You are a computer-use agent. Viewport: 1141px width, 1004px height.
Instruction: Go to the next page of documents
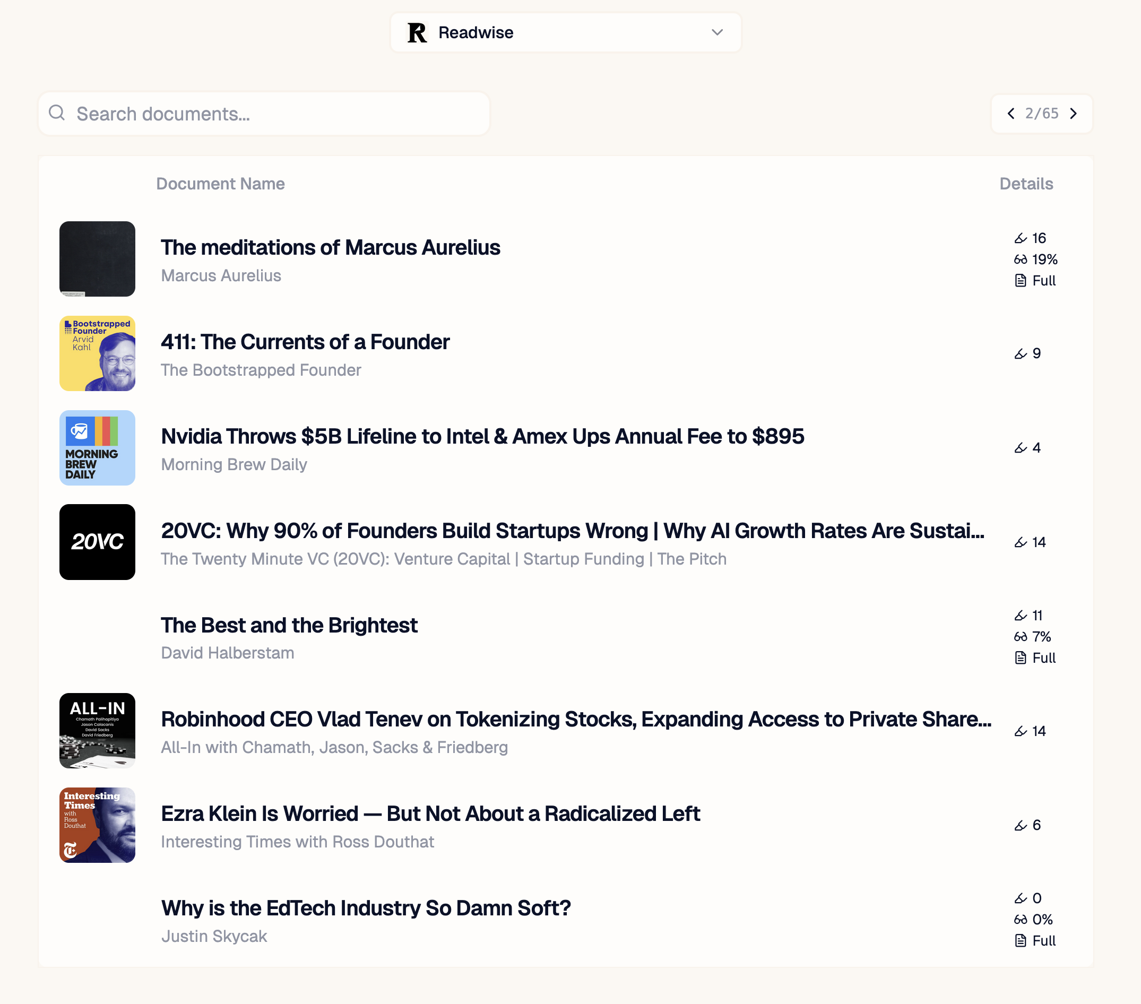click(1074, 114)
